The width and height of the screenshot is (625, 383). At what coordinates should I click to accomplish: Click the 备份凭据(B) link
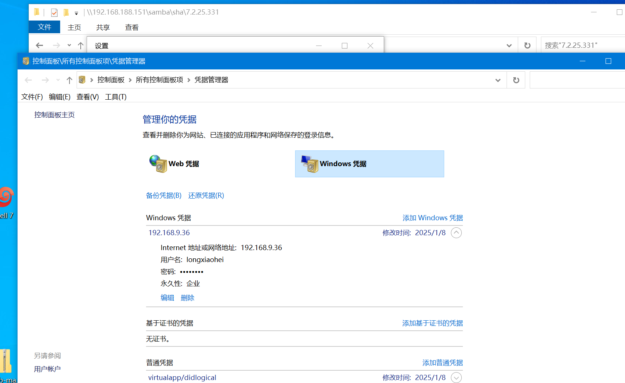click(164, 196)
